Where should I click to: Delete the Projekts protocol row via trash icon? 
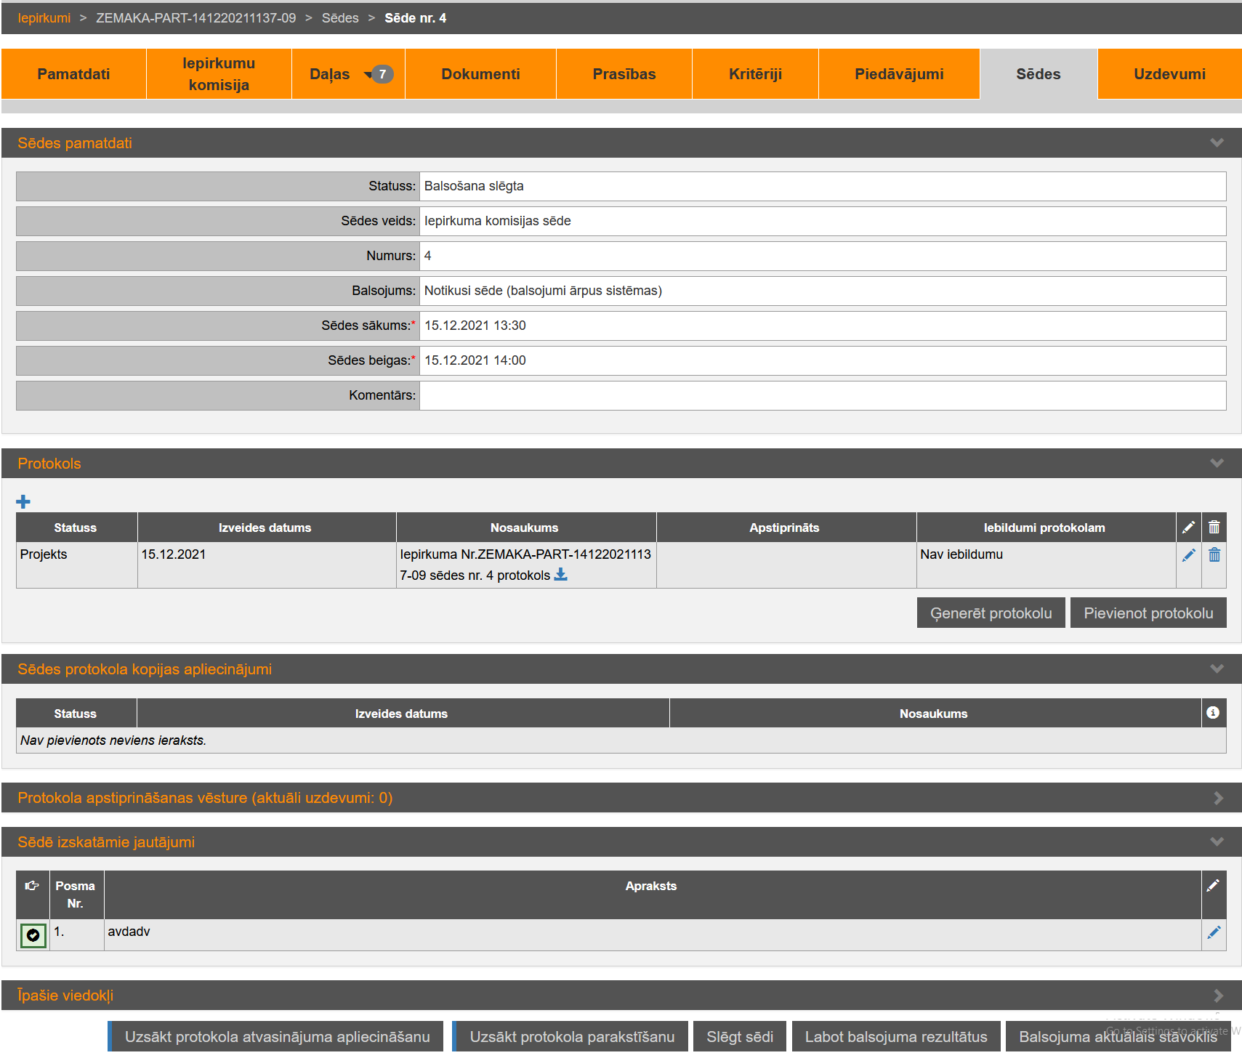[x=1214, y=556]
